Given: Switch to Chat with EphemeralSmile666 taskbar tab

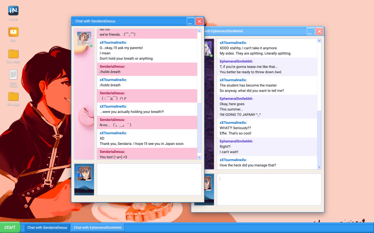Looking at the screenshot, I should pos(98,228).
